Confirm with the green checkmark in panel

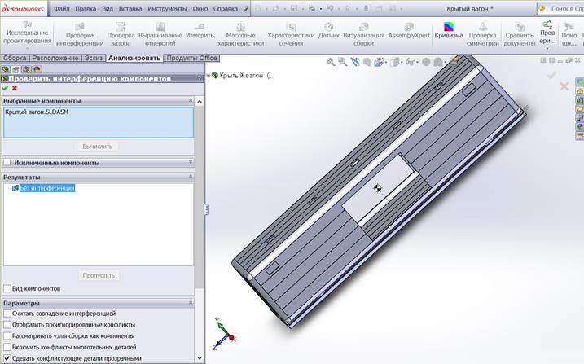(6, 88)
